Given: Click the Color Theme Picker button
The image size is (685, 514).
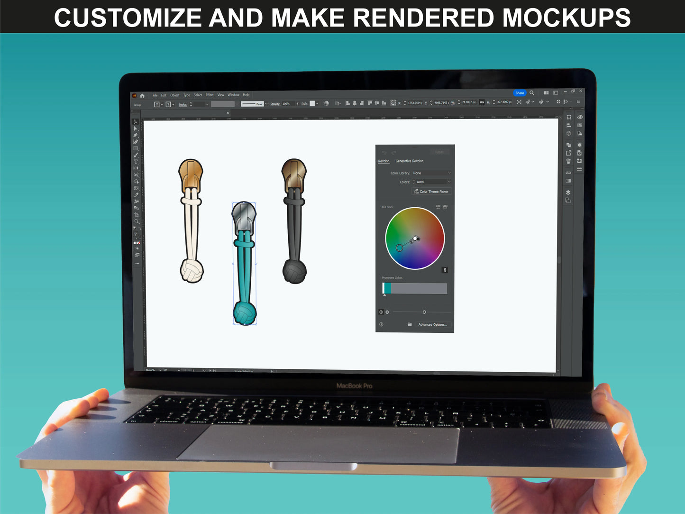Looking at the screenshot, I should click(430, 192).
